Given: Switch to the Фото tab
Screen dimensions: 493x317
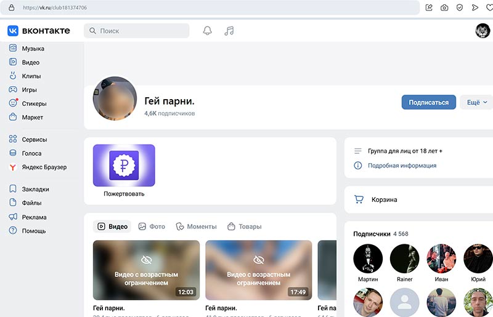Looking at the screenshot, I should 152,226.
